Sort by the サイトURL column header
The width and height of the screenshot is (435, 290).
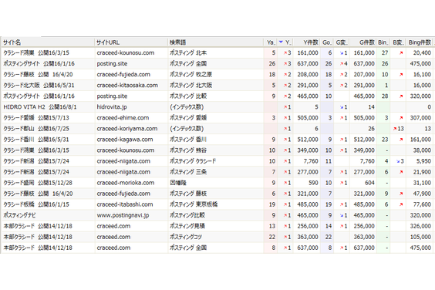[131, 42]
